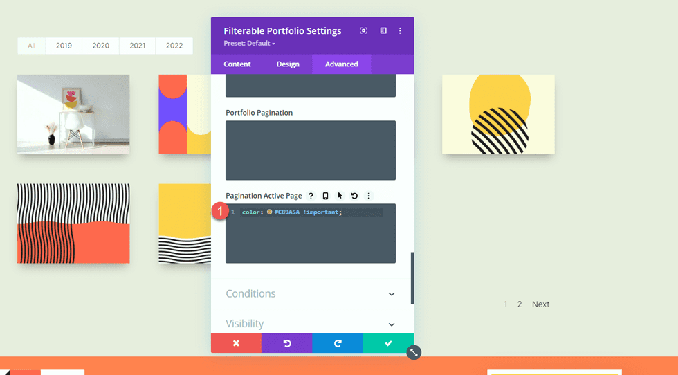Click inside the Portfolio Pagination CSS field
Screen dimensions: 678x375
(311, 150)
